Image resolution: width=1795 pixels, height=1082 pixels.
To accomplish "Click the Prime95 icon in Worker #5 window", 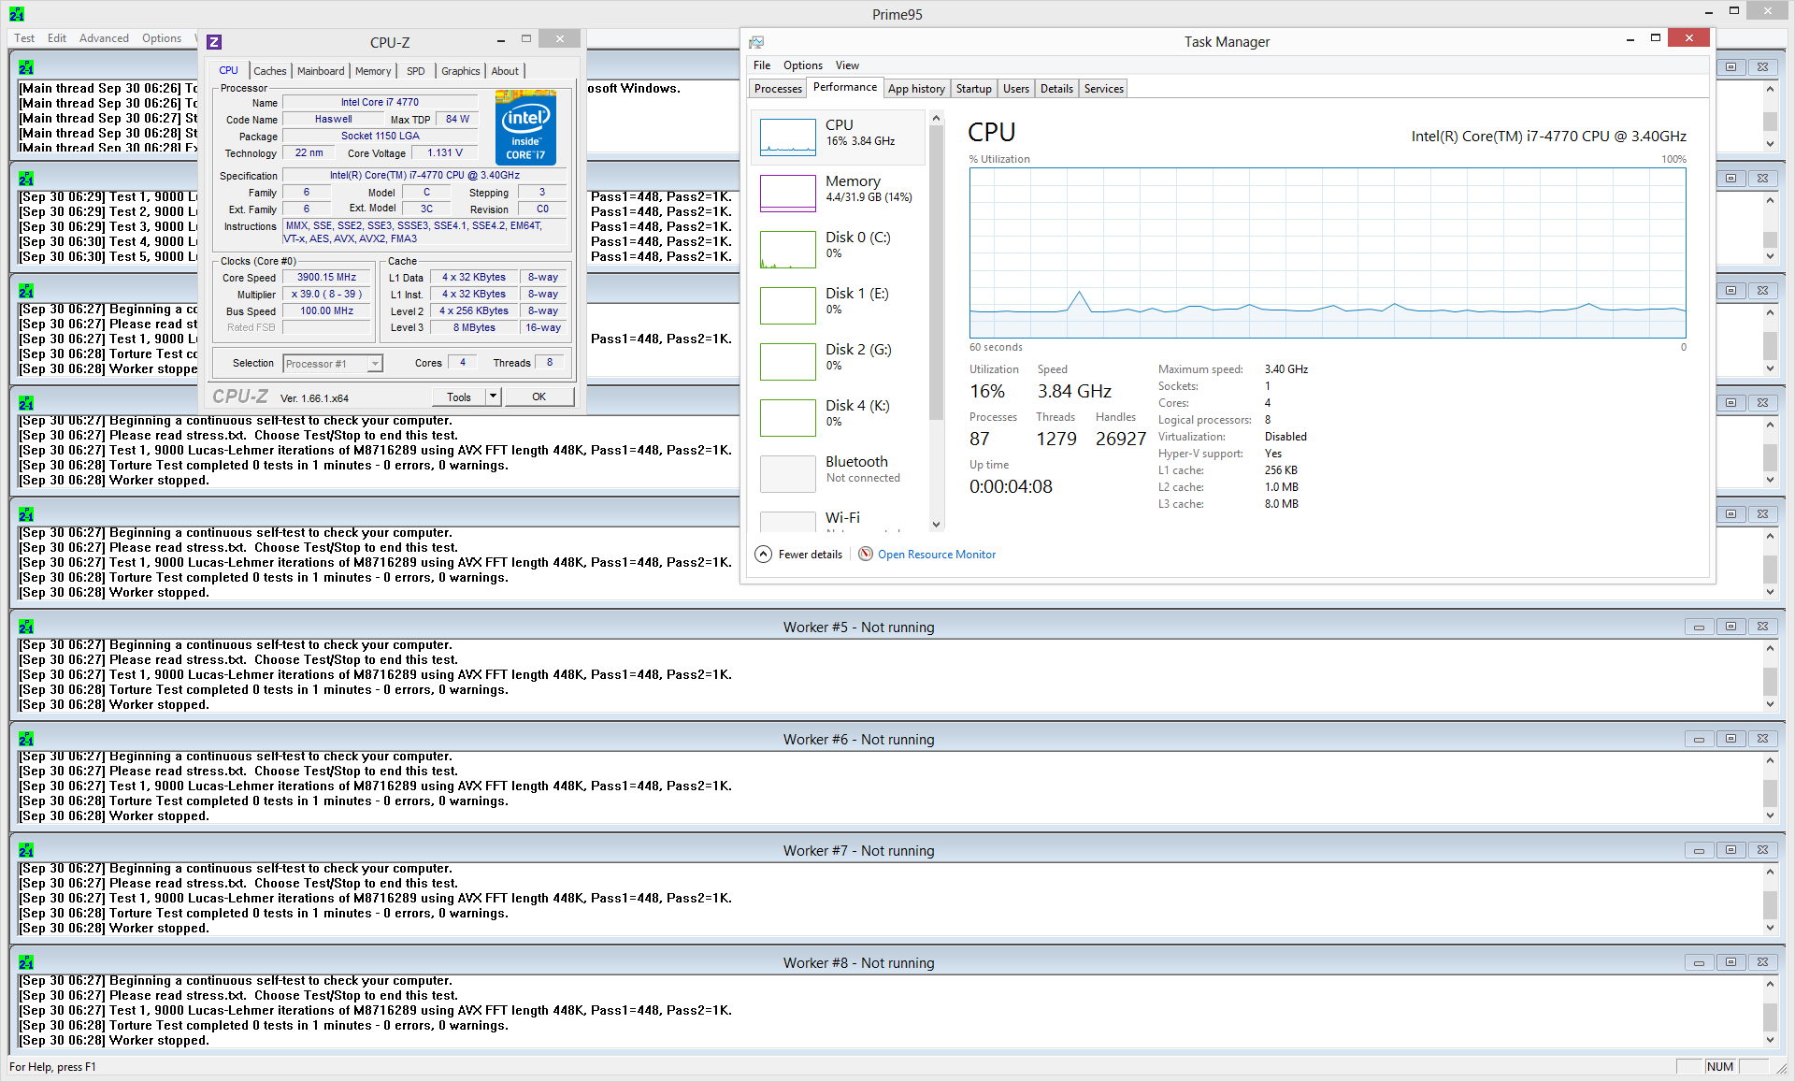I will tap(26, 627).
